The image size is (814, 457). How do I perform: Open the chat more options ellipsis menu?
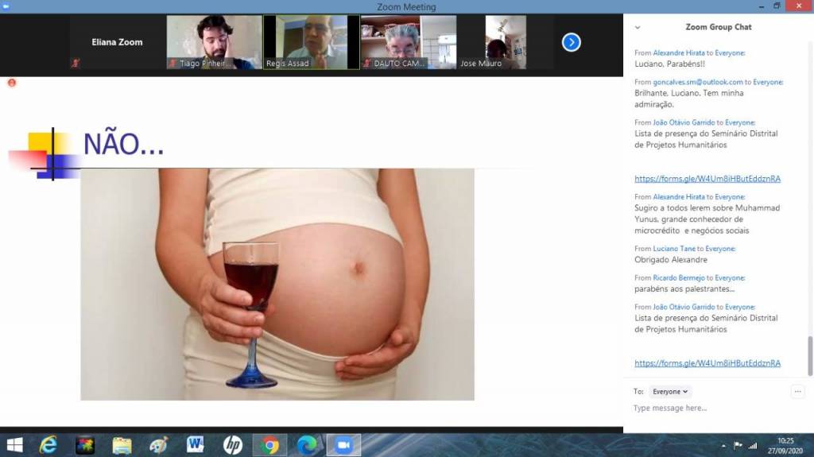pos(797,391)
